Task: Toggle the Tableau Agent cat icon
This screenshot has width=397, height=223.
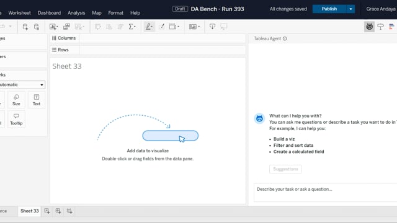Action: coord(370,27)
